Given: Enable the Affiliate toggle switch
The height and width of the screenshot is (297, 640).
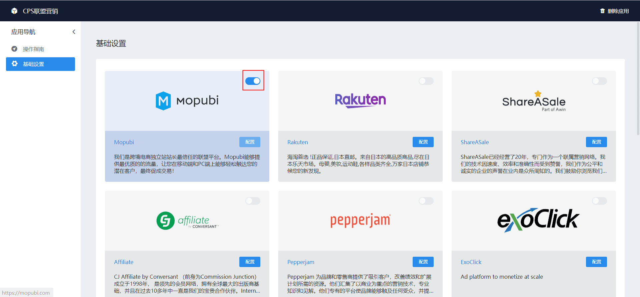Looking at the screenshot, I should point(253,201).
